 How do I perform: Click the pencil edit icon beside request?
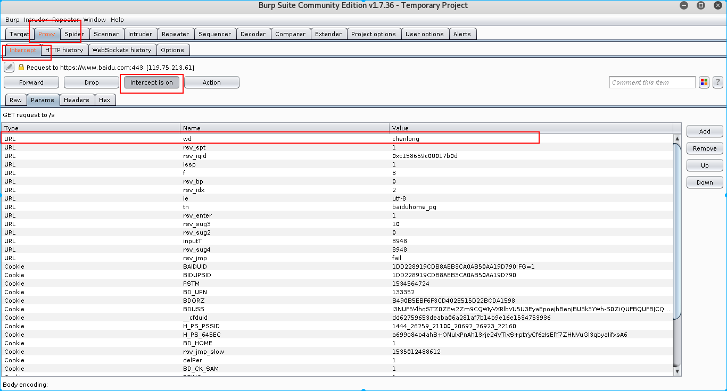pyautogui.click(x=9, y=68)
